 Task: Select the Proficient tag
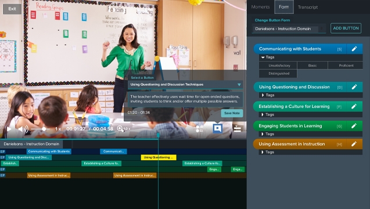pos(346,66)
